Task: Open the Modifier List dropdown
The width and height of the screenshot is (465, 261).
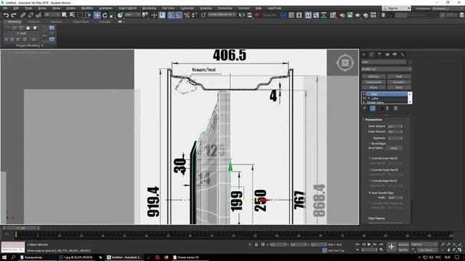Action: (x=387, y=69)
